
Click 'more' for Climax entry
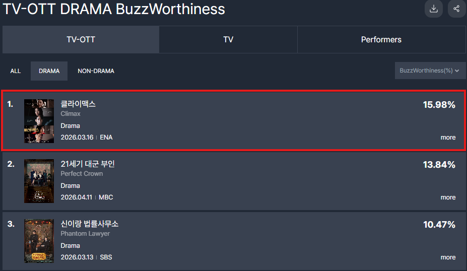[x=448, y=138]
